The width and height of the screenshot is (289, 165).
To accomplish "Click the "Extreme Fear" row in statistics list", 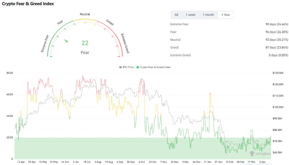I will 179,24.
